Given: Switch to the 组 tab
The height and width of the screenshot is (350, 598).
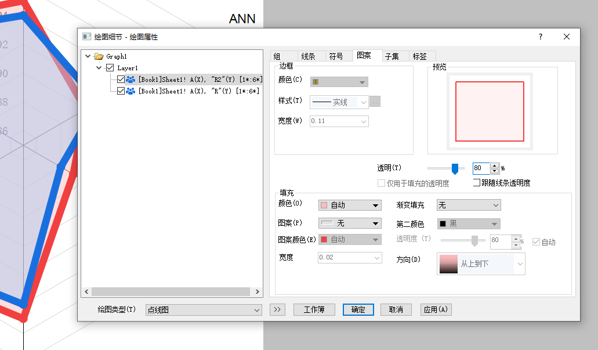Looking at the screenshot, I should pos(284,56).
